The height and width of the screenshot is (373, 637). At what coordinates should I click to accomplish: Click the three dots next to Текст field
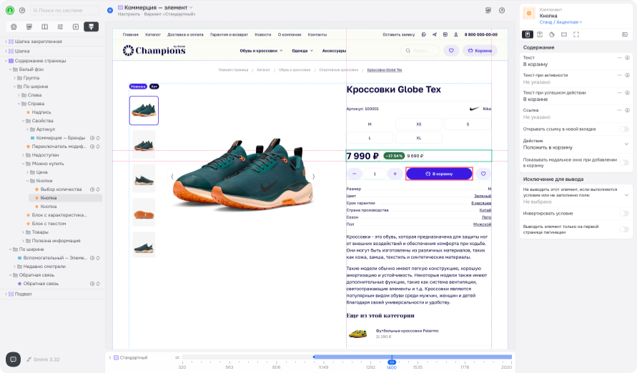click(x=620, y=58)
